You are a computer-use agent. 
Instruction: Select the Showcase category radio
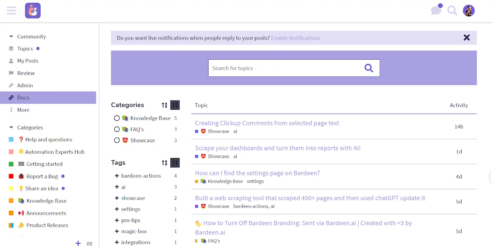point(117,140)
